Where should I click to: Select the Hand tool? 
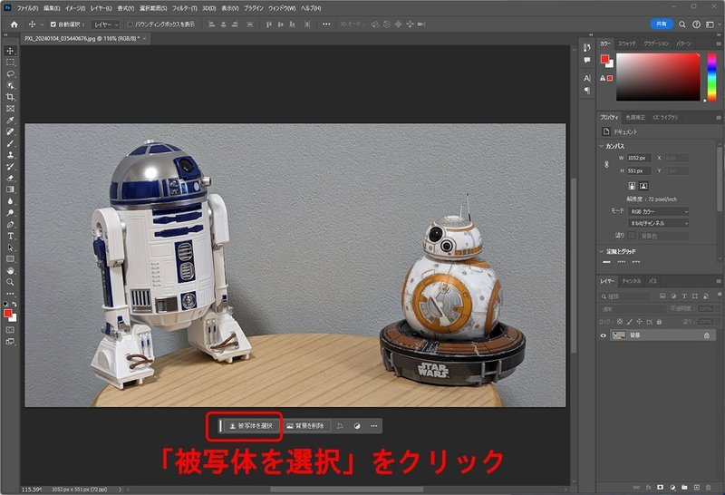click(10, 271)
